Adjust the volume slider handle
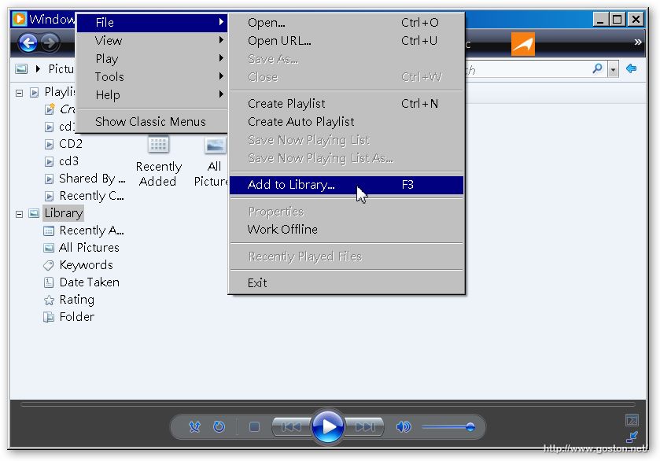The height and width of the screenshot is (461, 660). 470,427
